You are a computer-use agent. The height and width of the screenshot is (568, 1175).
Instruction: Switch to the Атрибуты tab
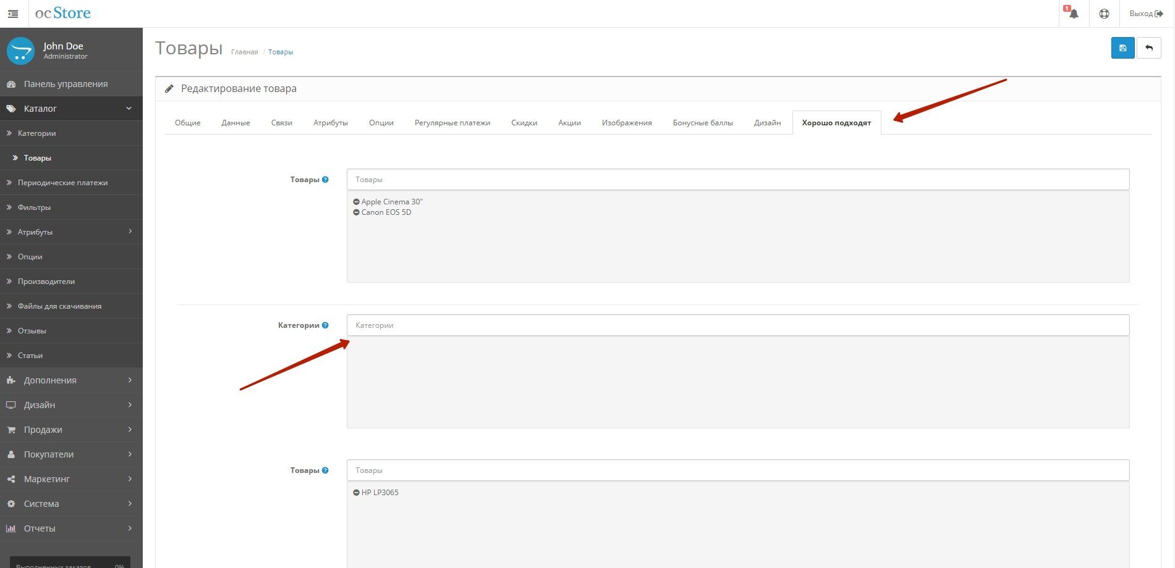pos(330,123)
